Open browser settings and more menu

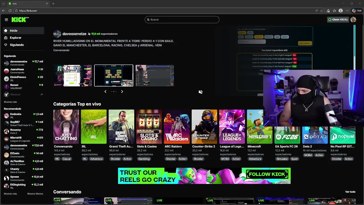point(347,11)
